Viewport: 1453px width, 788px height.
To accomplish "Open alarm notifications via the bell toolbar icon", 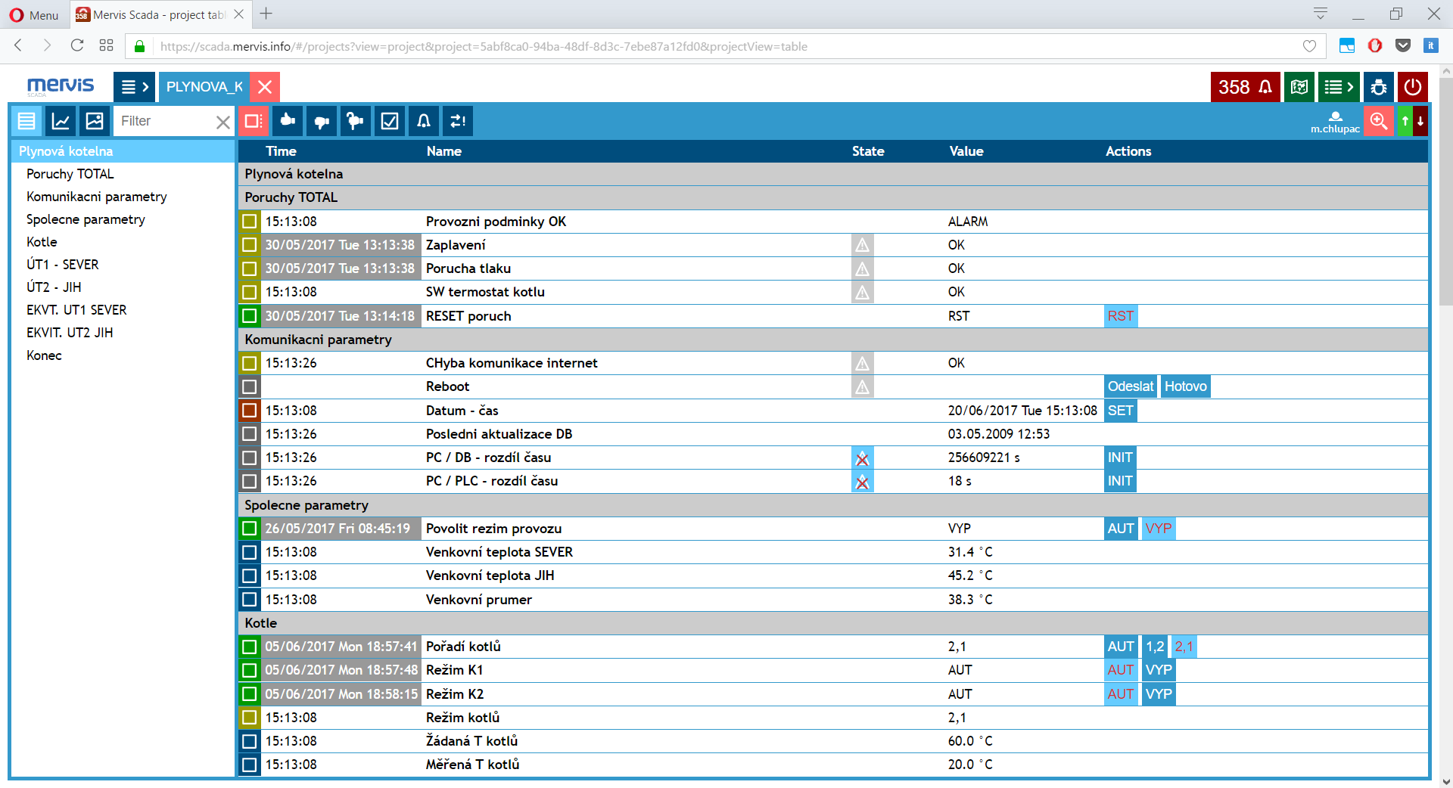I will coord(423,121).
